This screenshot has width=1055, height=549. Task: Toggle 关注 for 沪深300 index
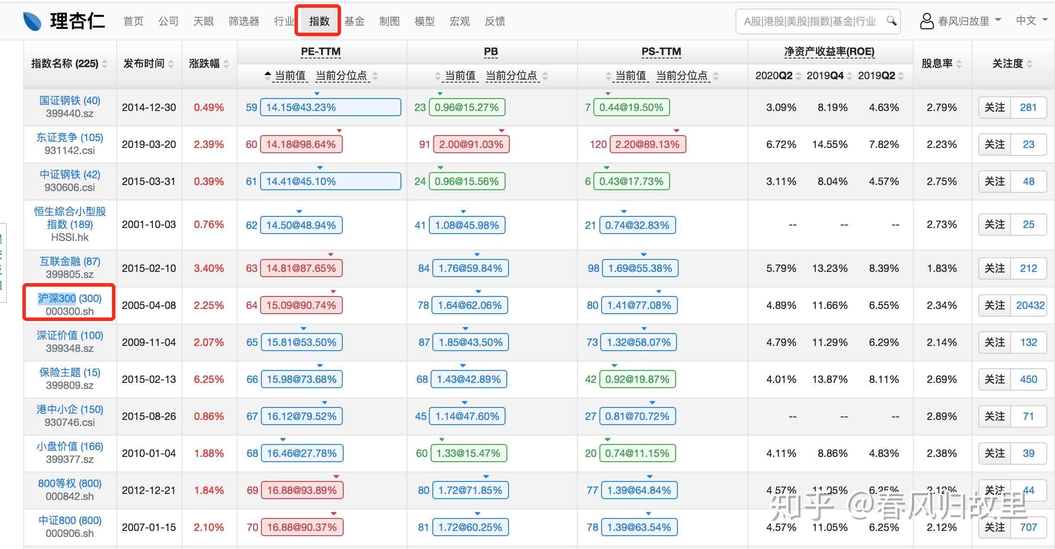click(x=994, y=305)
